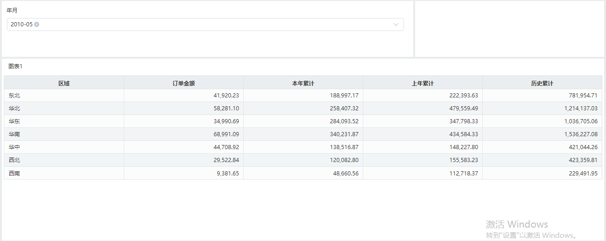Select the 历史累计 column header
This screenshot has width=606, height=241.
[542, 84]
